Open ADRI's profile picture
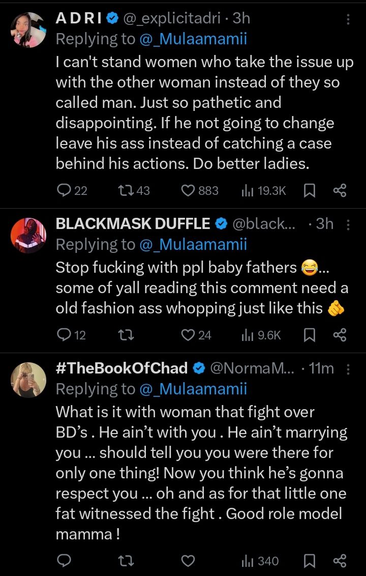 (x=28, y=30)
